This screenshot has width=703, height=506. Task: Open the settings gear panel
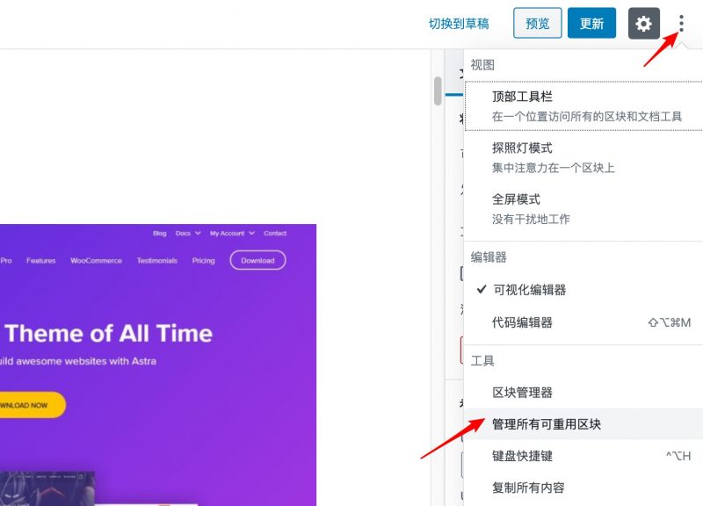(644, 24)
